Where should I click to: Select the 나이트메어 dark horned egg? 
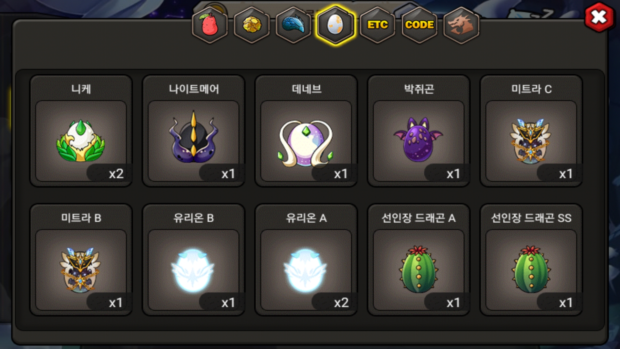(194, 141)
